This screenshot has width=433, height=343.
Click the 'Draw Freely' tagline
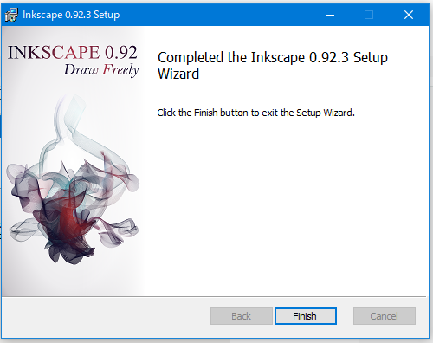pyautogui.click(x=101, y=70)
